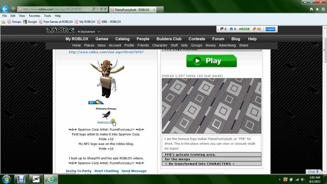Open the Tools menu in the menu bar
The width and height of the screenshot is (327, 184).
(48, 16)
